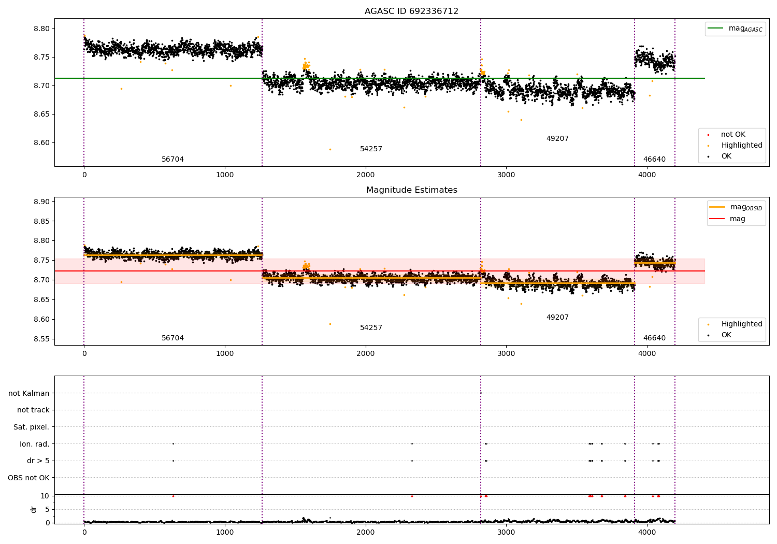Click the 8.90 tick label on the middle plot

pos(41,202)
